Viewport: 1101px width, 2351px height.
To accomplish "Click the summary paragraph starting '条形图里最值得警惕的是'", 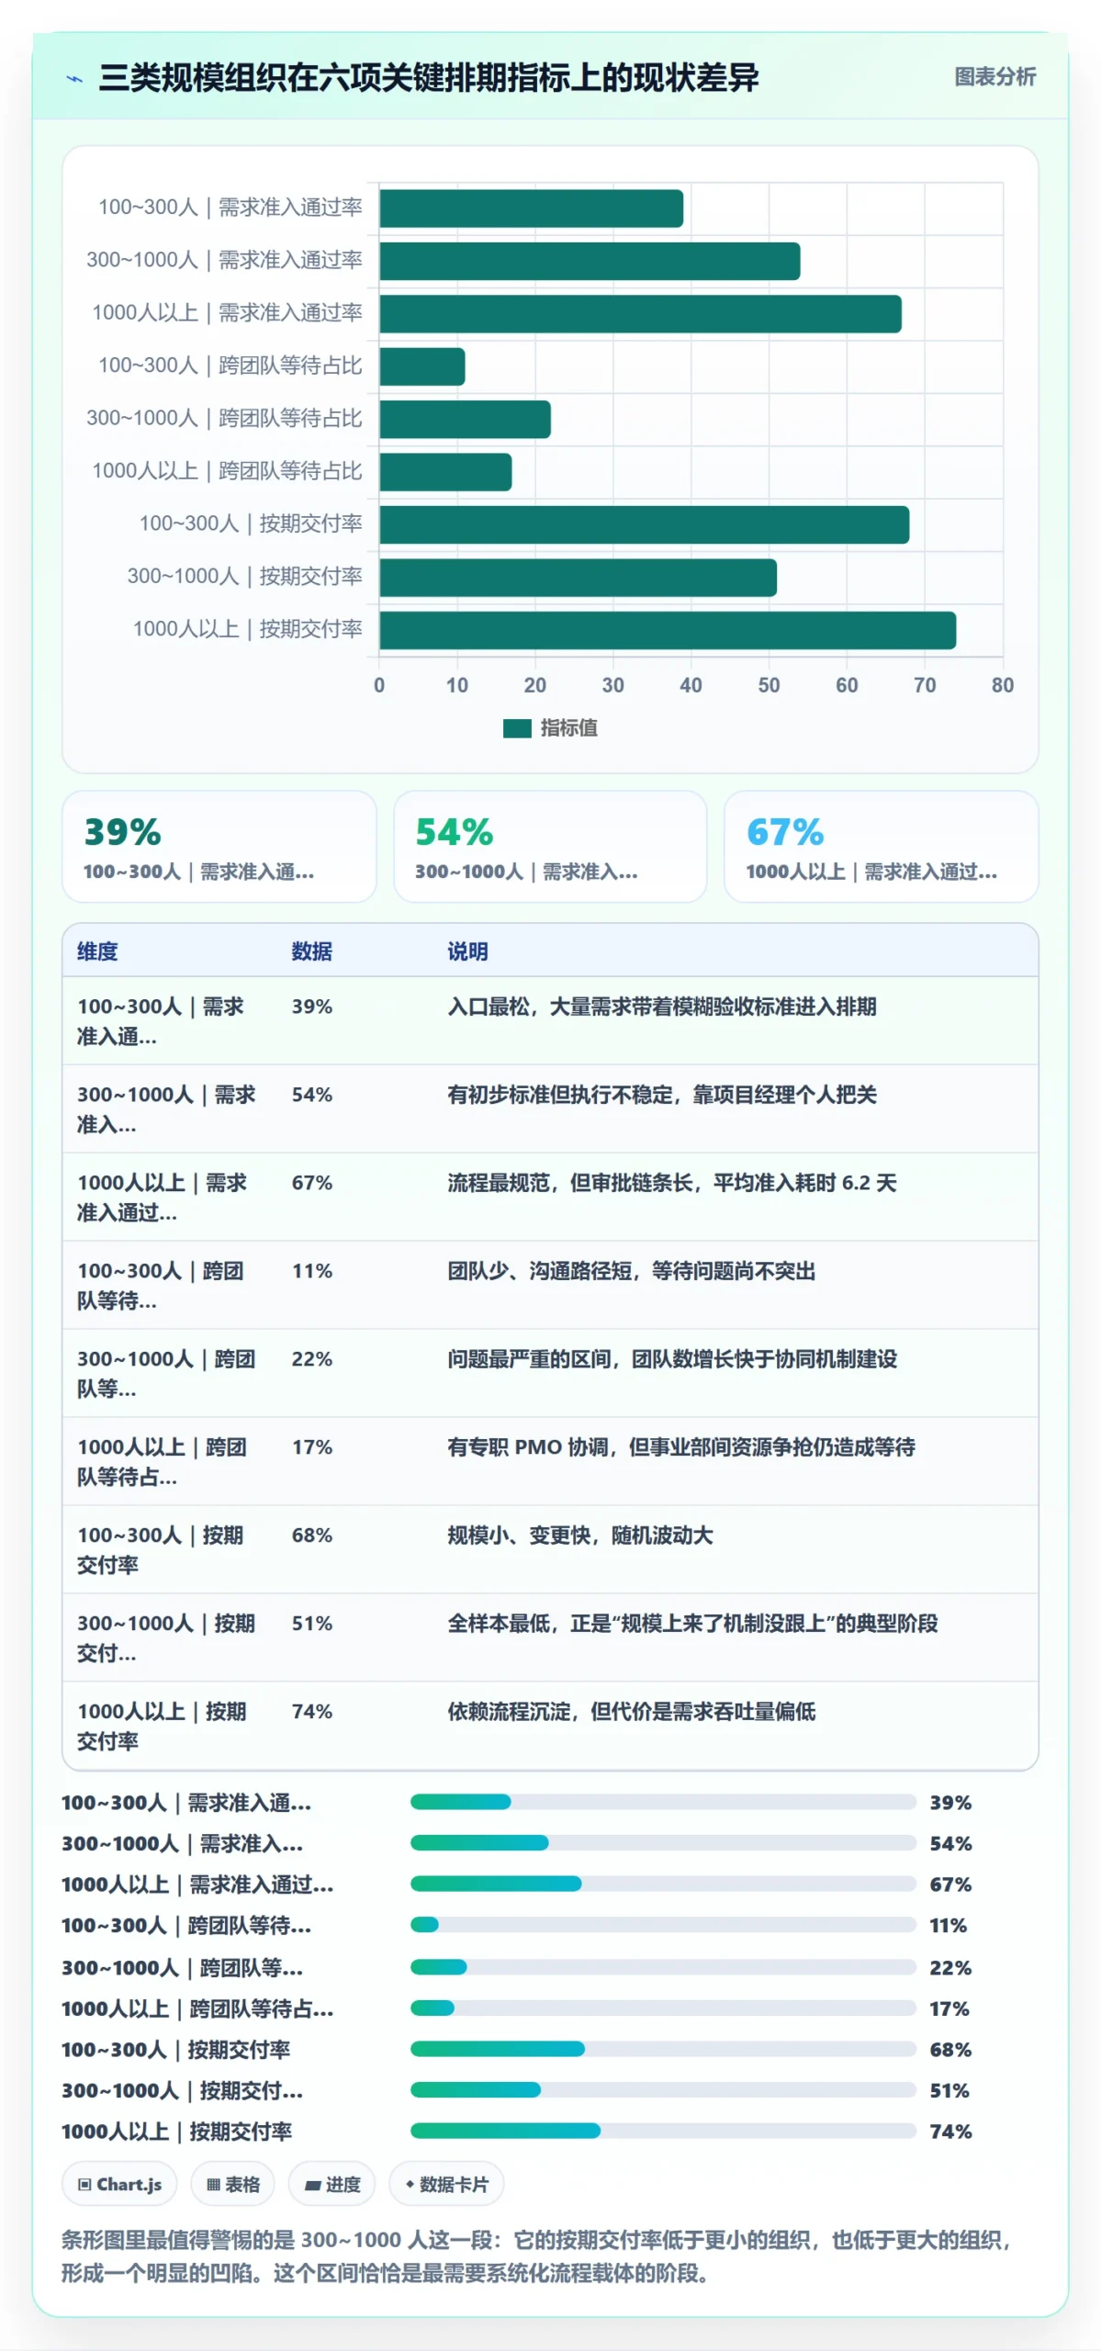I will point(537,2256).
